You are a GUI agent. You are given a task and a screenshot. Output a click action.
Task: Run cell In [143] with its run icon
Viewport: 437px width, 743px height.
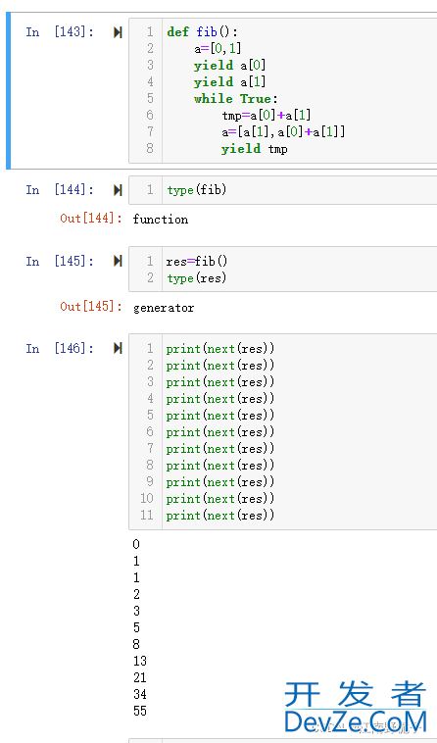pos(118,32)
